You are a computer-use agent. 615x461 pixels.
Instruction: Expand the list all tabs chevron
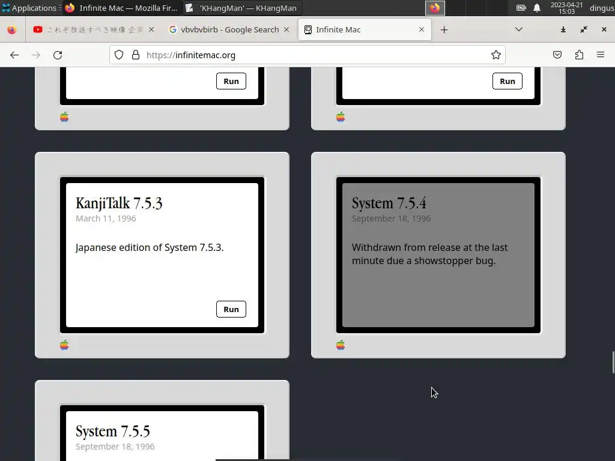pos(518,29)
